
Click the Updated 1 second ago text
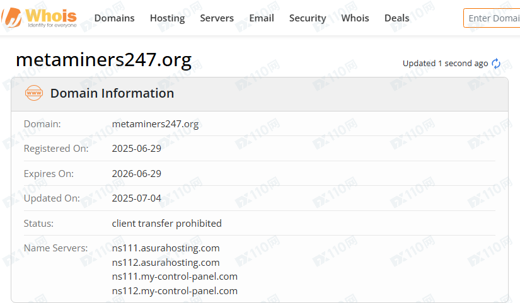tap(445, 64)
